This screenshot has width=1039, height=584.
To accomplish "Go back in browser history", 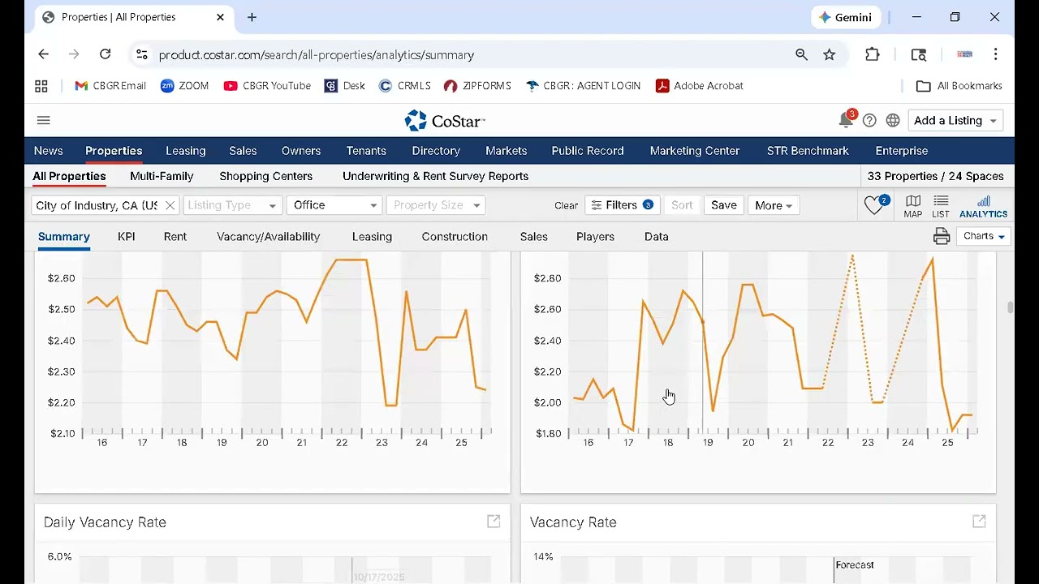I will [x=44, y=54].
